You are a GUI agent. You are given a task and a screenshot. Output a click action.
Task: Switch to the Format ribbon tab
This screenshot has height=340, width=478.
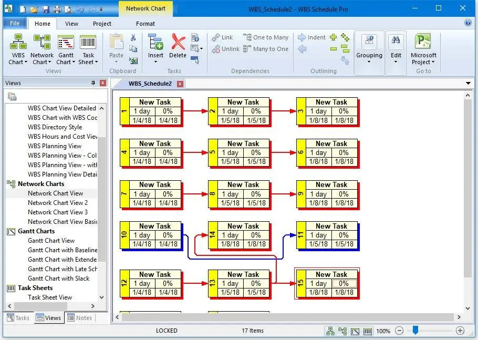pyautogui.click(x=146, y=24)
